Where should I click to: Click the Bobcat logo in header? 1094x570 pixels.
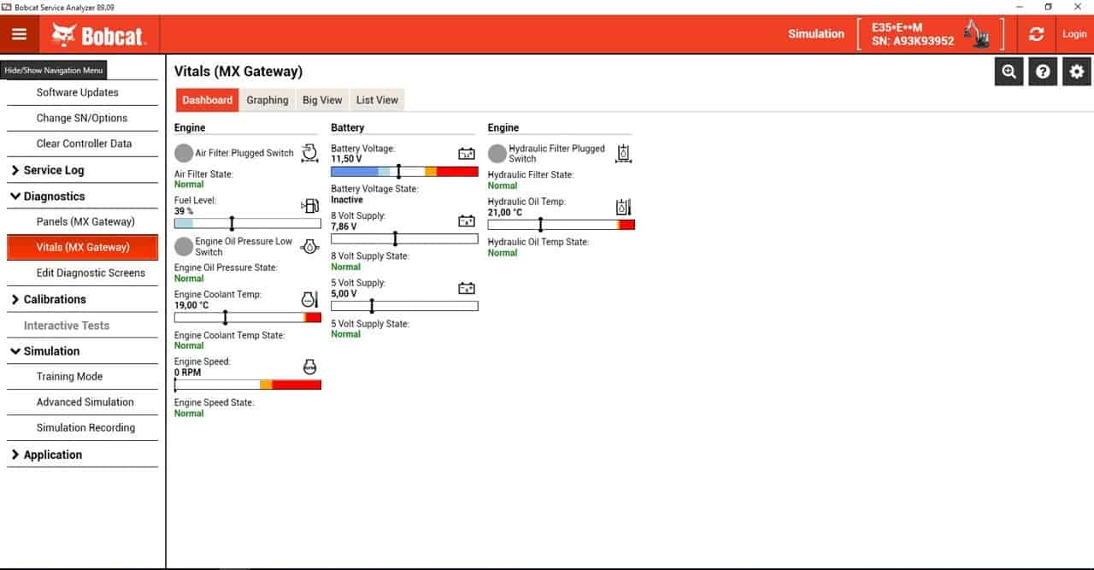98,35
